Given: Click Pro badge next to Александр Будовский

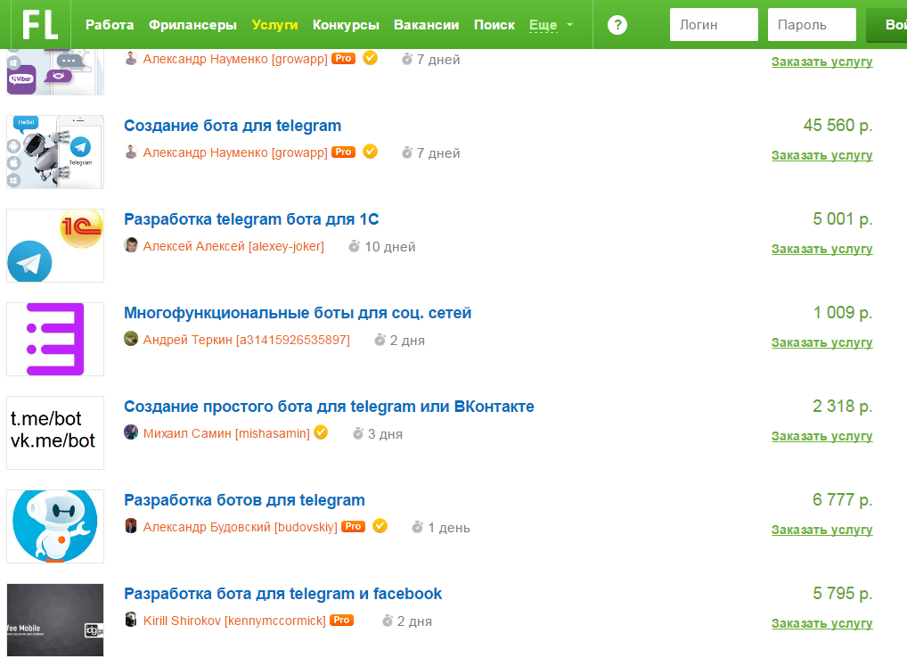Looking at the screenshot, I should pos(354,527).
